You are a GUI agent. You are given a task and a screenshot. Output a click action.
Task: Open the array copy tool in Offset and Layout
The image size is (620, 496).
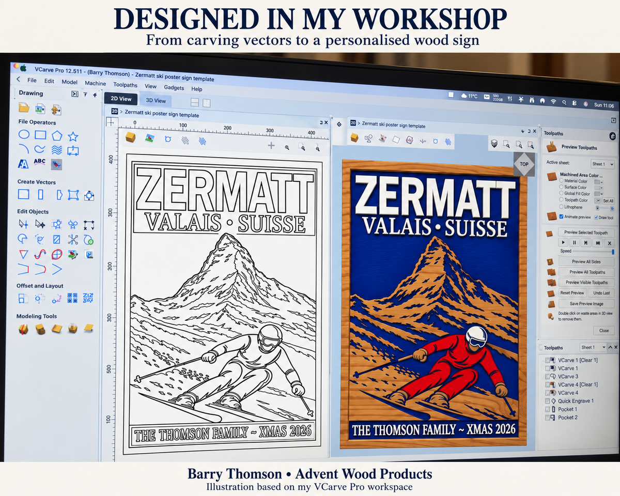point(72,298)
